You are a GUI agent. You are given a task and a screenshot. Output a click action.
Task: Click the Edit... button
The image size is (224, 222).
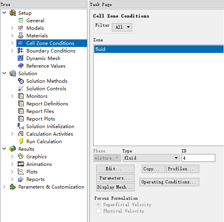point(115,169)
